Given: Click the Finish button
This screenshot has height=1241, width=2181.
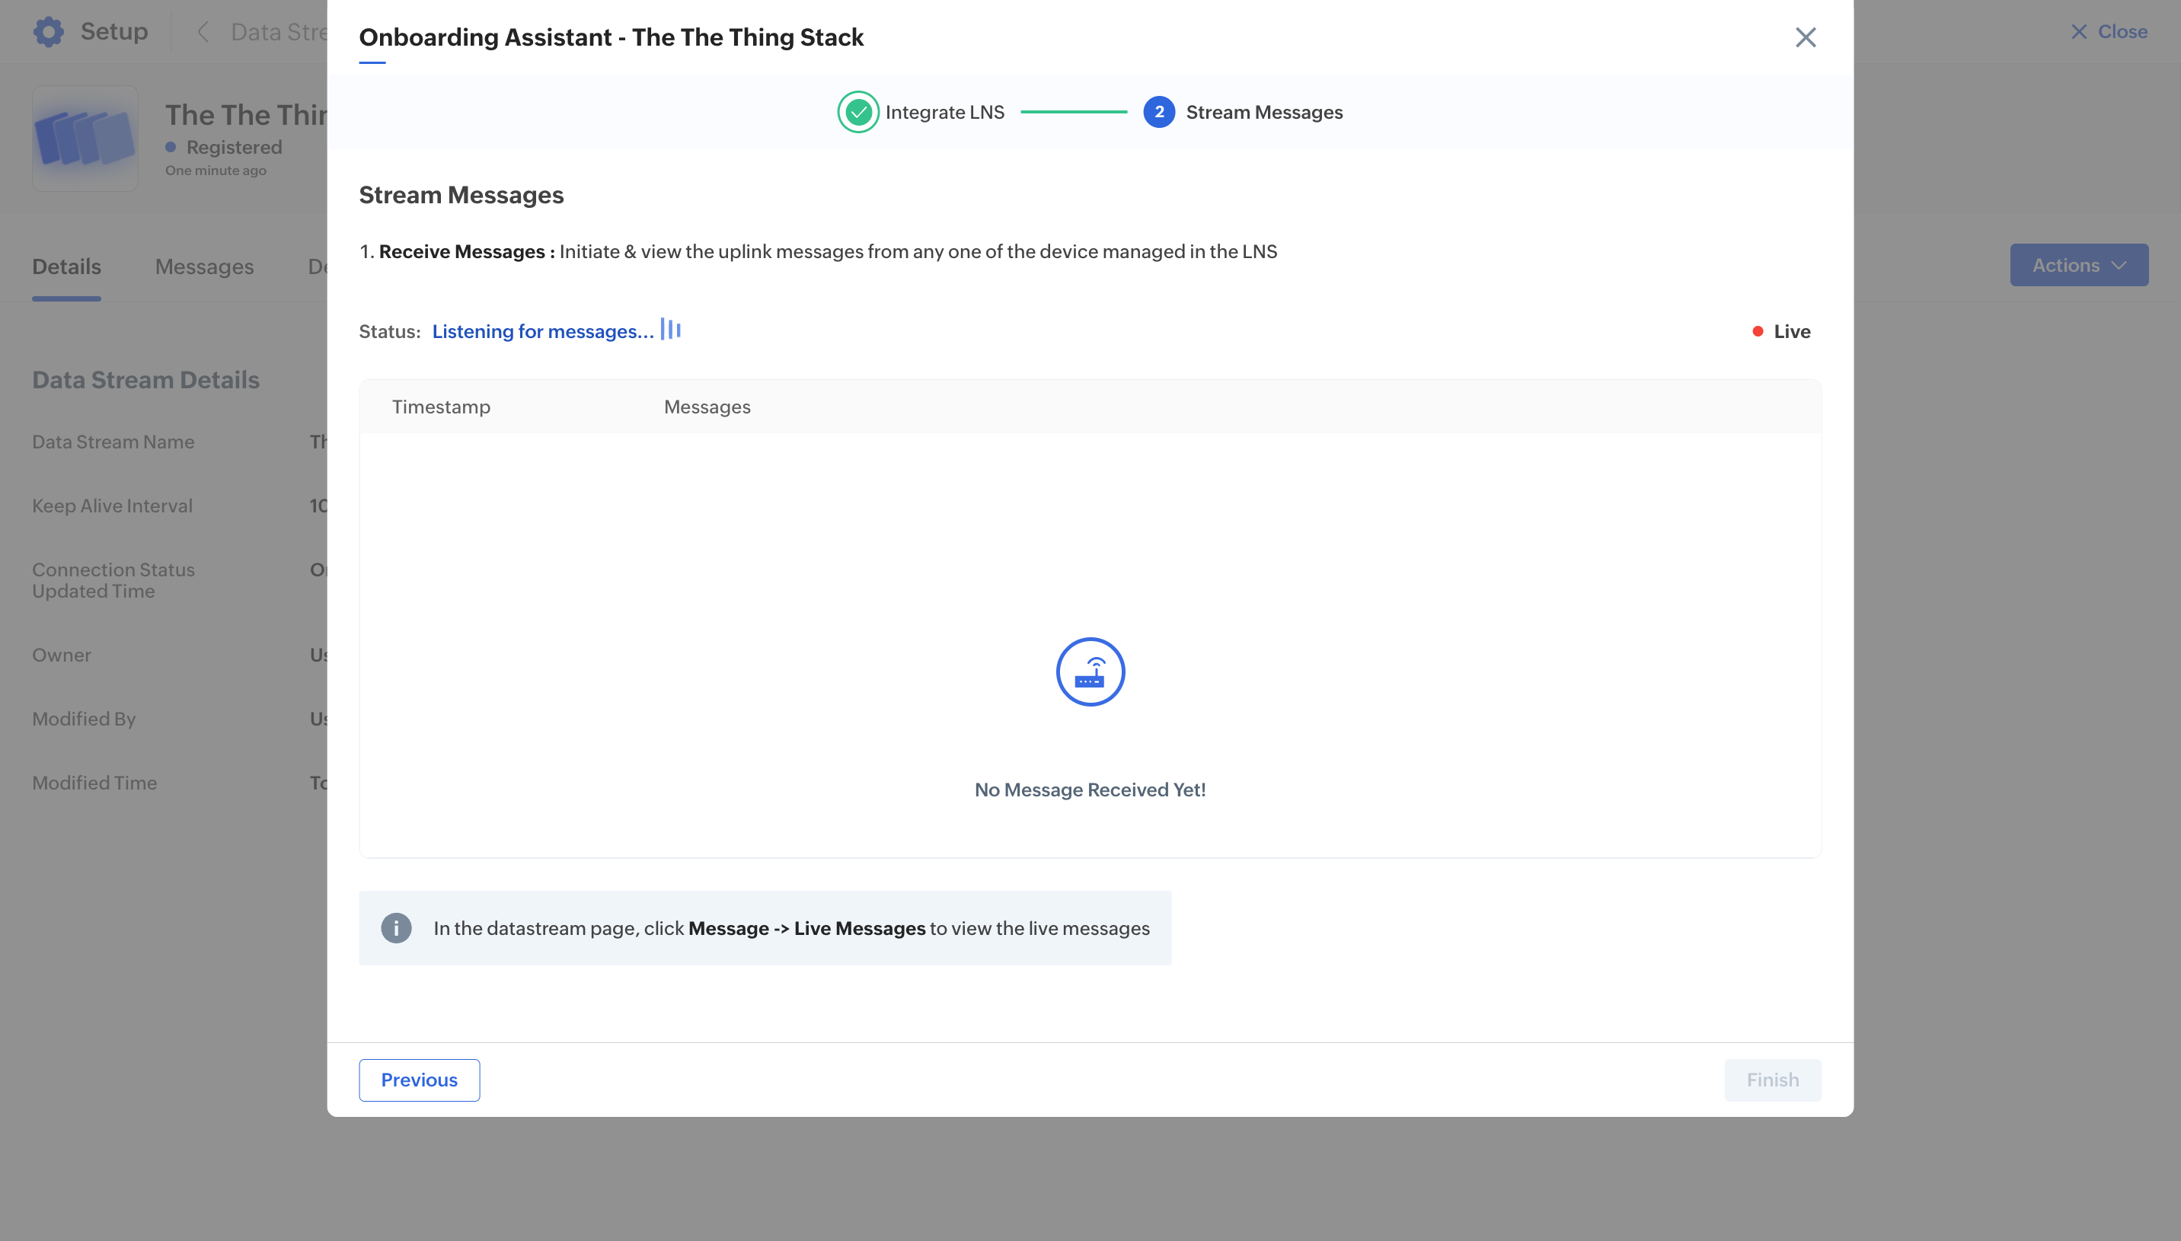Looking at the screenshot, I should point(1772,1080).
